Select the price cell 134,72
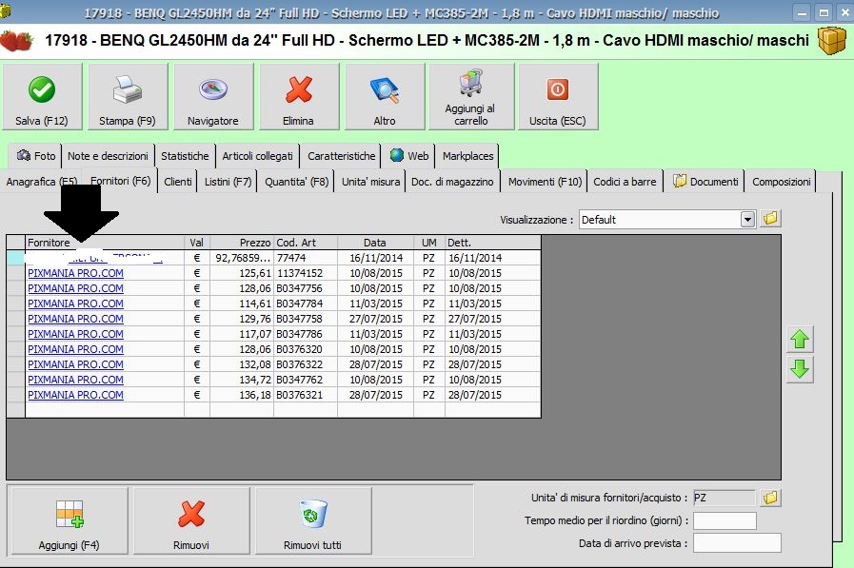Viewport: 854px width, 568px height. point(242,380)
